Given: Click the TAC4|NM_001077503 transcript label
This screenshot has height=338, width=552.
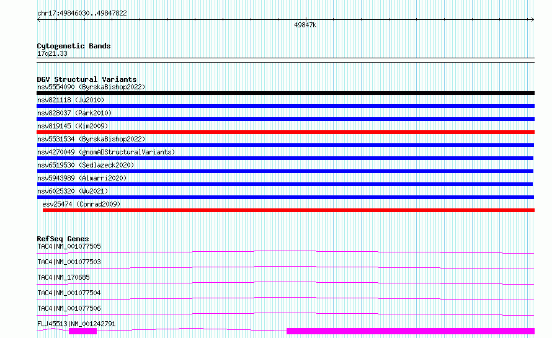Looking at the screenshot, I should 69,262.
